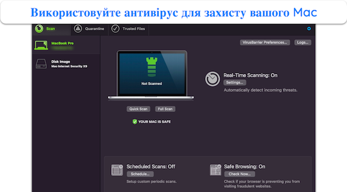
Task: Click the blue circle icon in top-right
Action: [309, 29]
